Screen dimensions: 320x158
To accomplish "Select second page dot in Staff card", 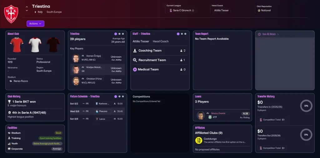I will click(x=182, y=34).
